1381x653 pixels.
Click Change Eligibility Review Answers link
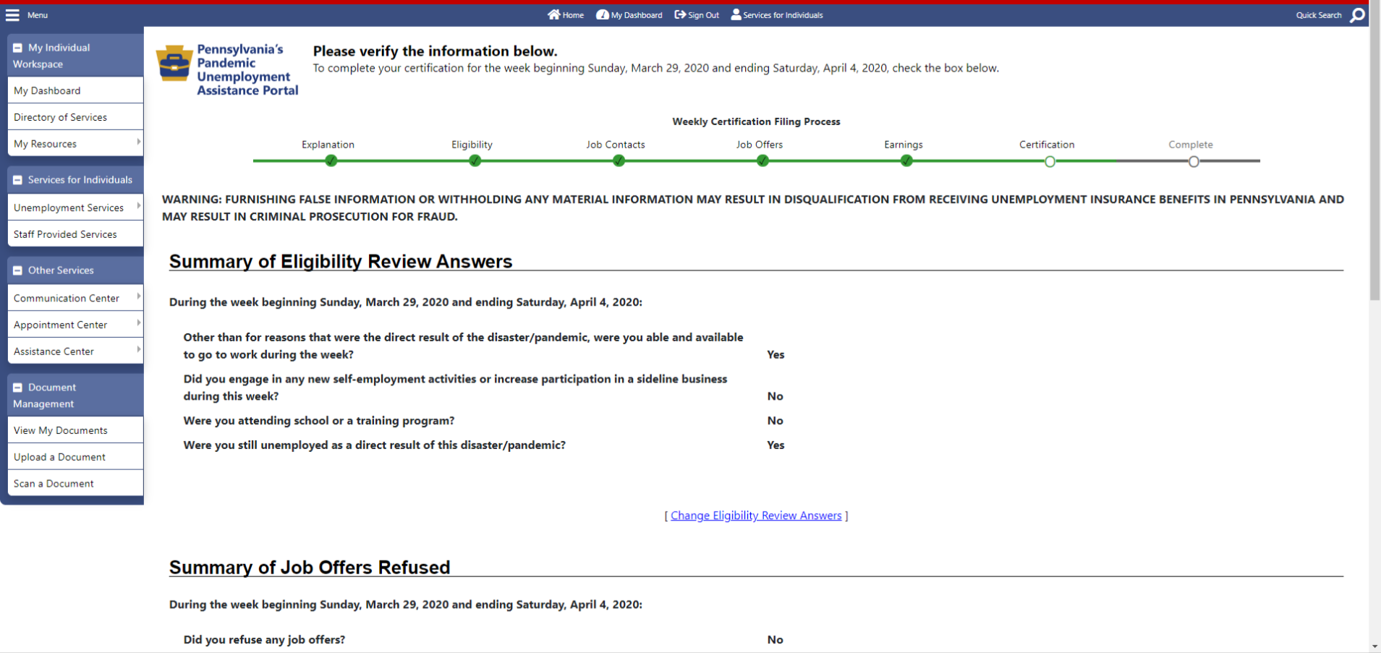(756, 516)
